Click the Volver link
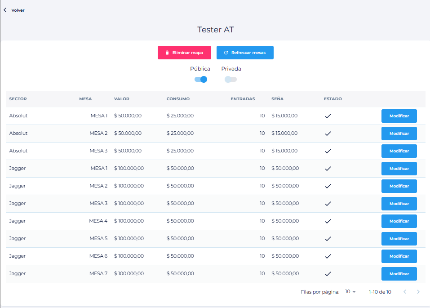 point(18,10)
